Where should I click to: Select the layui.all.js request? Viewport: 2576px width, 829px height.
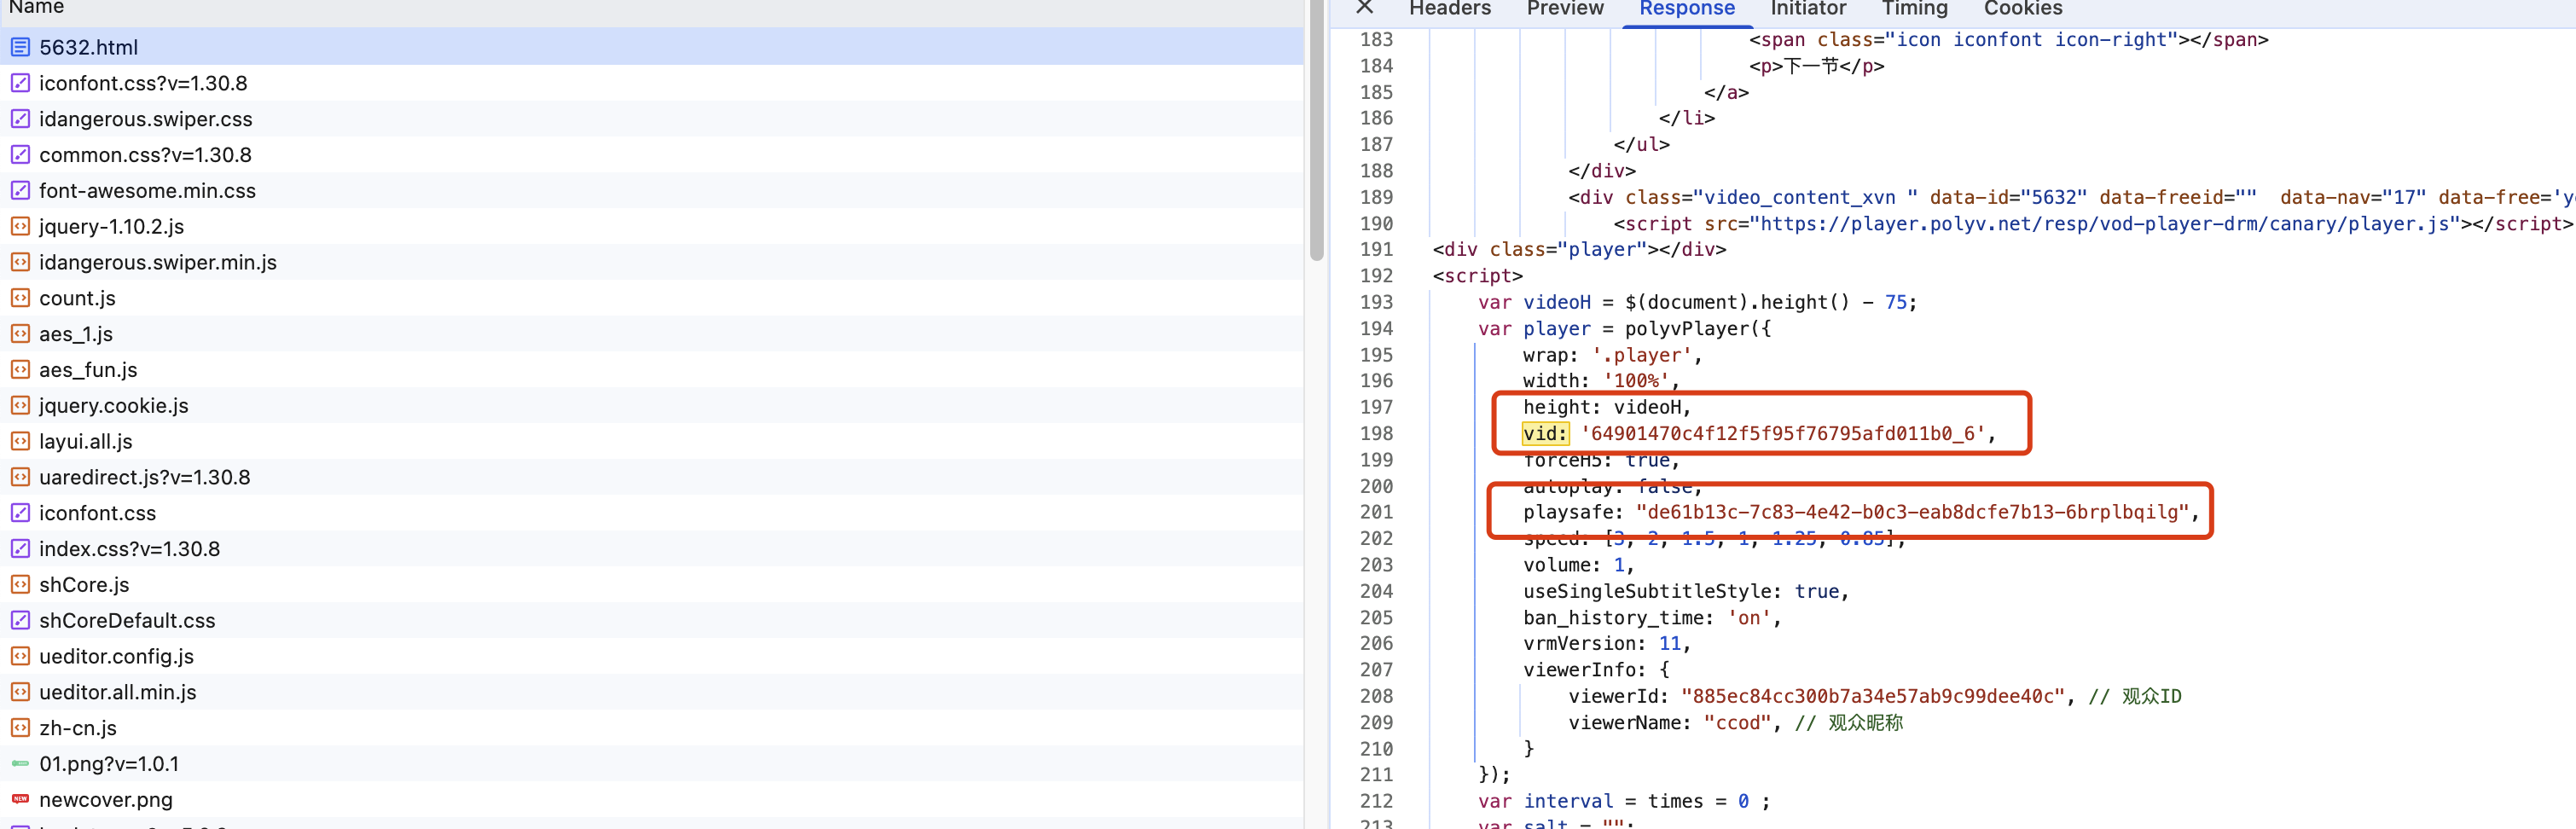[652, 441]
